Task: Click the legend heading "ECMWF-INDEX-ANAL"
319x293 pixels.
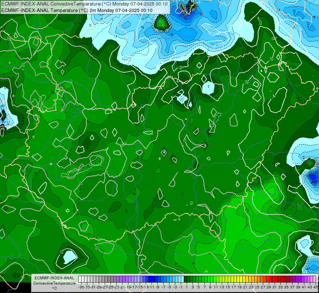Action: tap(54, 278)
